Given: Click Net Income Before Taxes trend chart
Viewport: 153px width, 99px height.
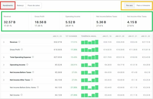Looking at the screenshot, I should (90, 72).
